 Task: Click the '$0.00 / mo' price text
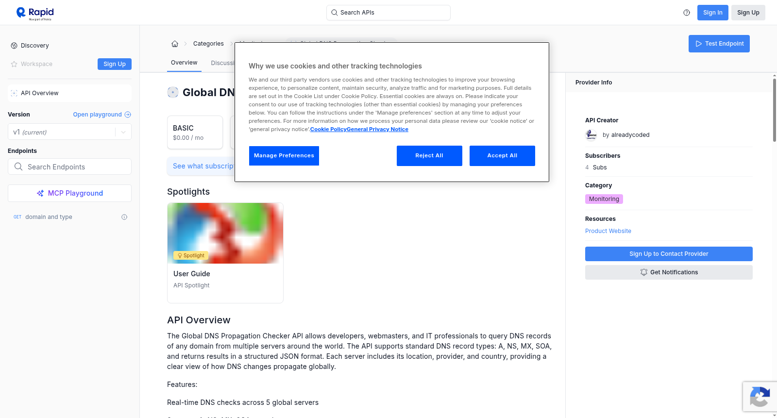(x=188, y=138)
